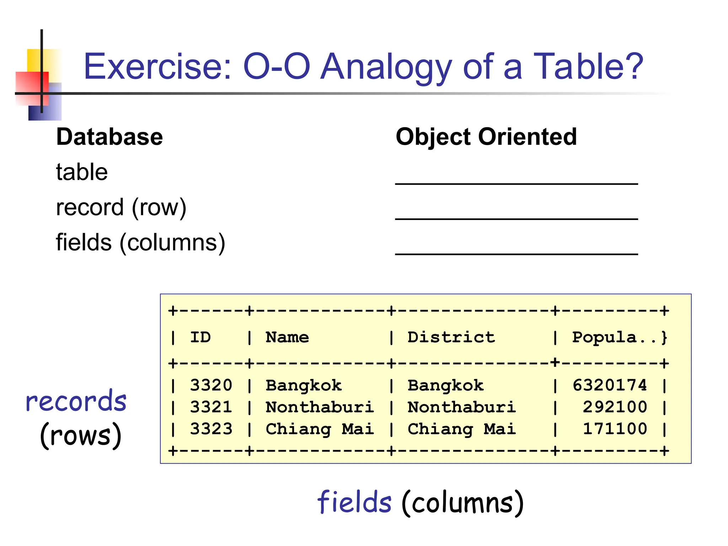Click the ID 3321 cell
This screenshot has width=728, height=546.
click(211, 407)
